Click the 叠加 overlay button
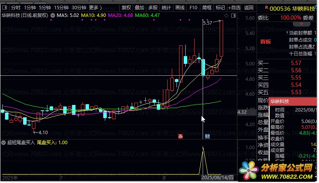Viewport: 319px width, 183px height. [x=139, y=8]
